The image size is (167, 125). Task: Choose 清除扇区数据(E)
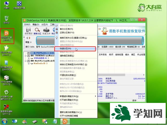[67, 56]
